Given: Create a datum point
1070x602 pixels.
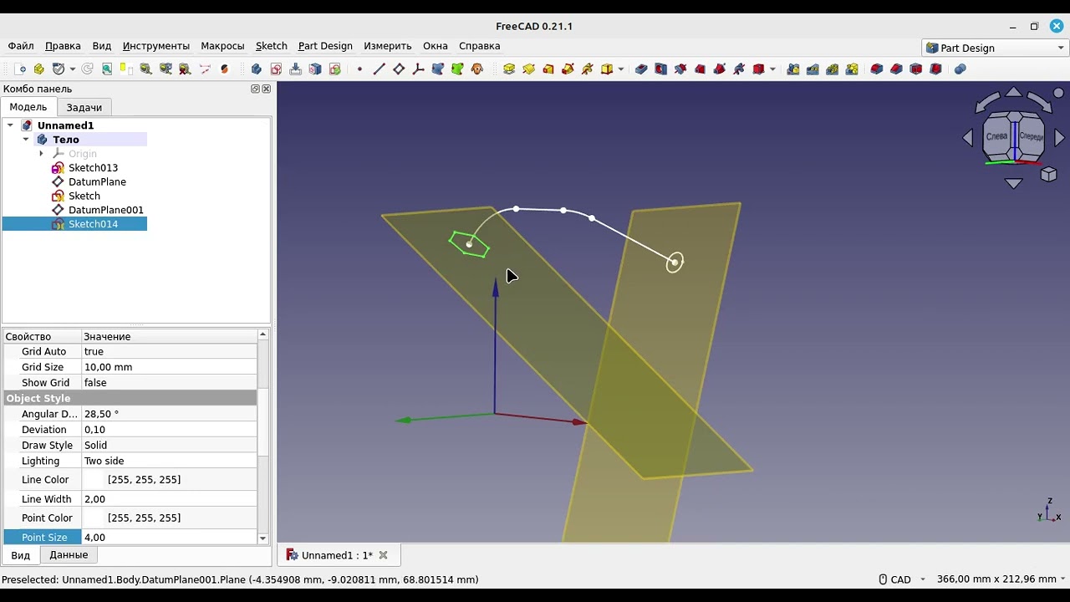Looking at the screenshot, I should [x=359, y=69].
